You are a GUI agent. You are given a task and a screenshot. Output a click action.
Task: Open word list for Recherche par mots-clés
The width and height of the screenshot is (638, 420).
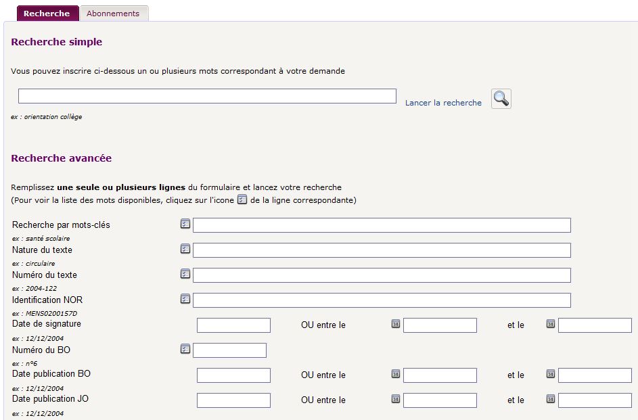click(185, 224)
